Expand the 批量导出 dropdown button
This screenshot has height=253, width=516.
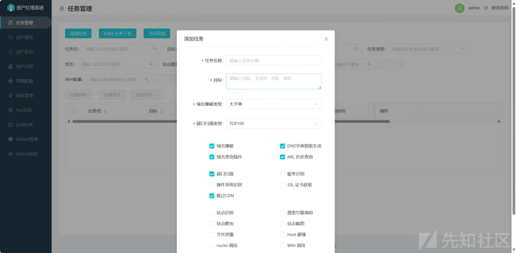click(x=147, y=95)
